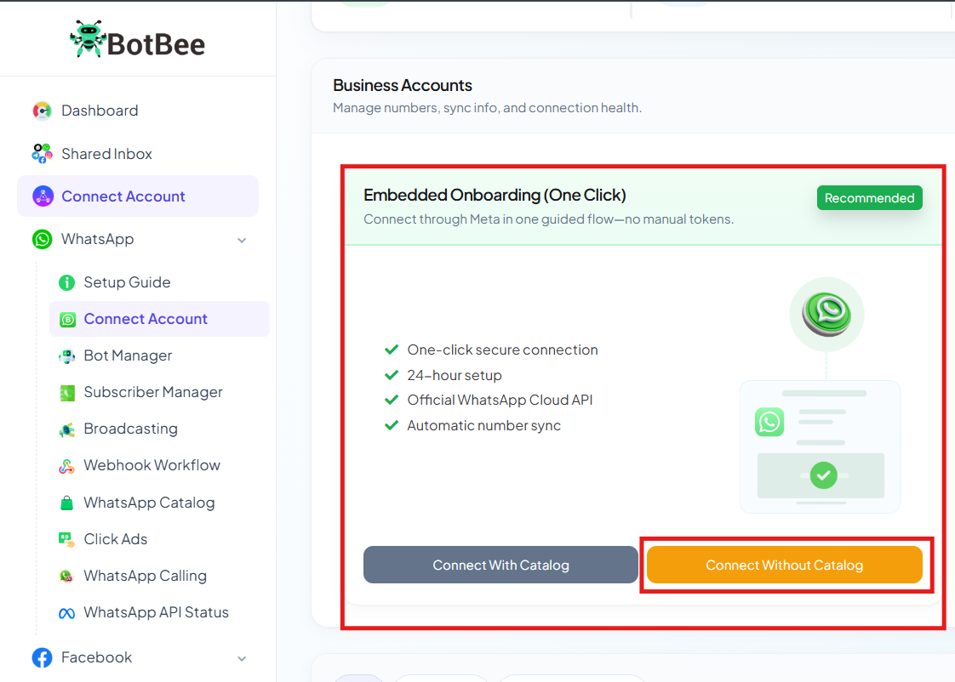Open the WhatsApp Calling menu item

[145, 576]
